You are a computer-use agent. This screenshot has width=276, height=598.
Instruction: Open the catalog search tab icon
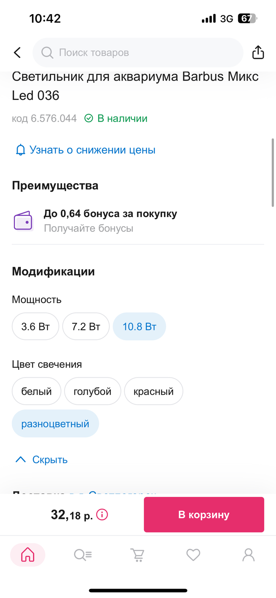(x=83, y=555)
